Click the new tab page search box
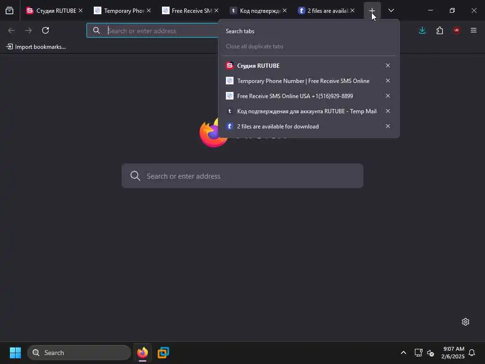485x364 pixels. pos(242,176)
